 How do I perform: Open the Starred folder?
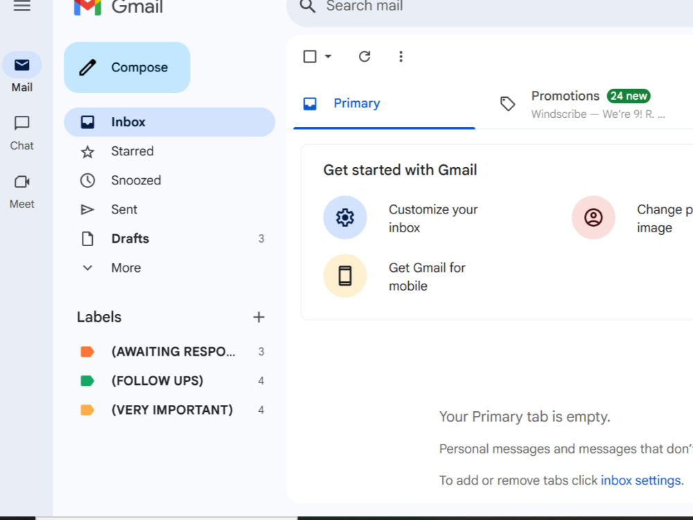[x=169, y=151]
